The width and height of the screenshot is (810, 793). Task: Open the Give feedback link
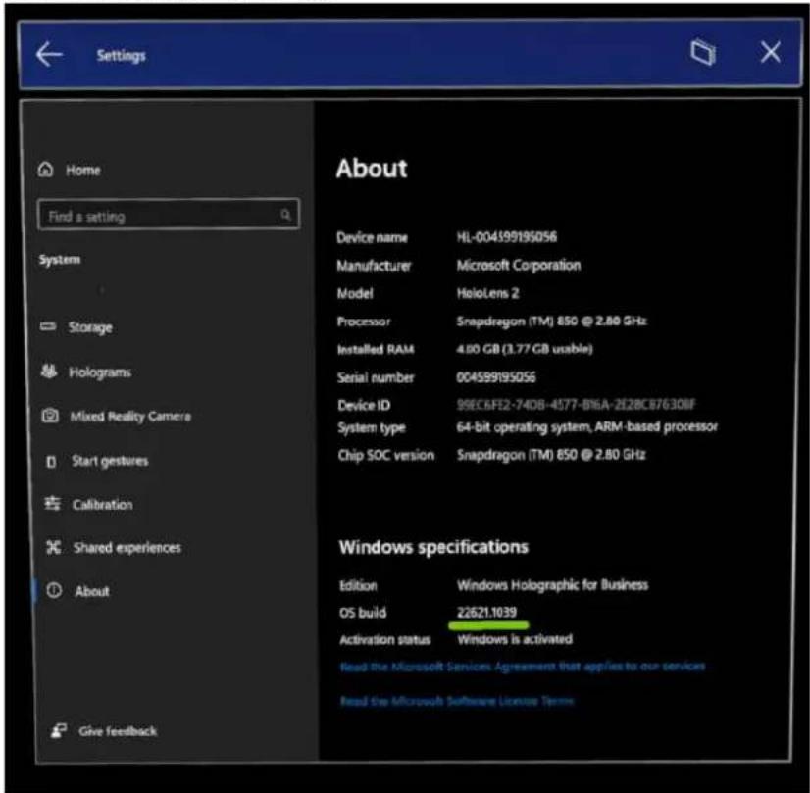(118, 731)
